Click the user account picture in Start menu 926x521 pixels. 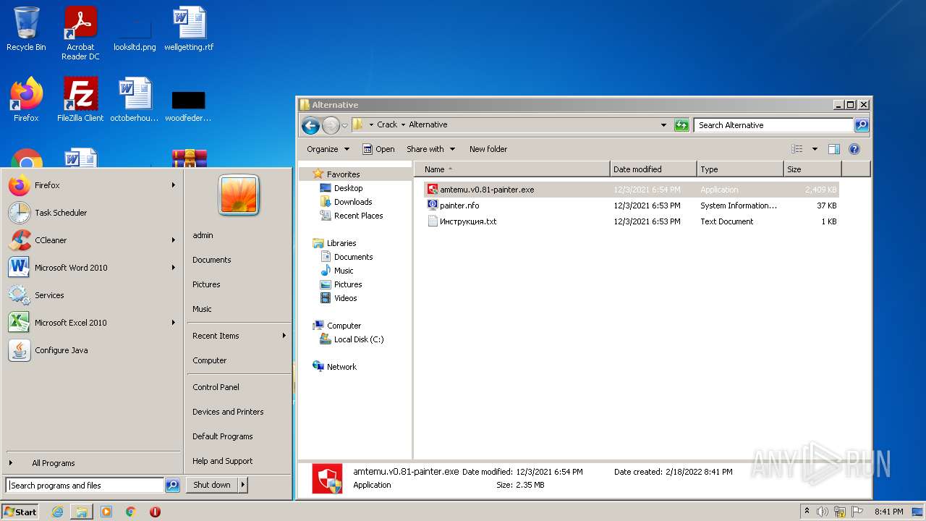[x=239, y=195]
